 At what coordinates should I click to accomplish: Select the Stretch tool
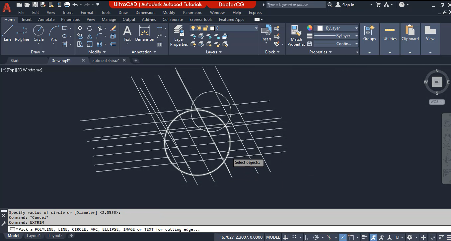pyautogui.click(x=80, y=44)
